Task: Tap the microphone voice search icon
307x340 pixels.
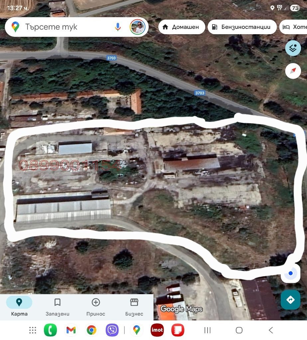Action: (118, 27)
